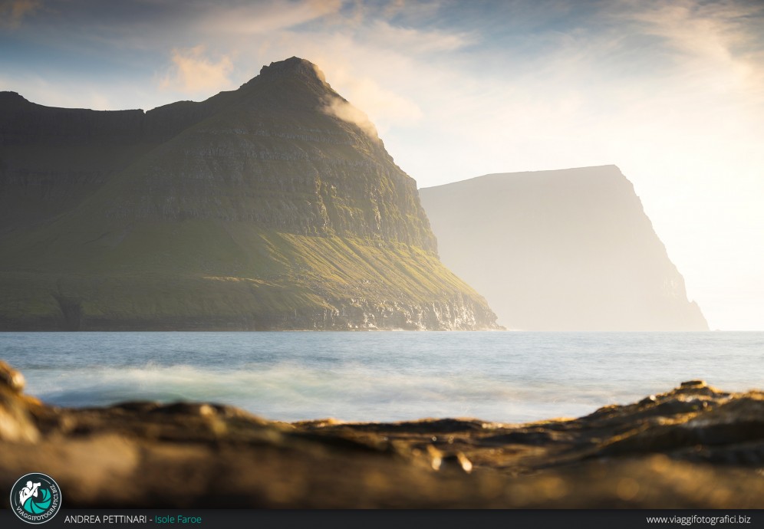Click the 'Isole Faroe' teal caption text
The width and height of the screenshot is (764, 529).
(x=178, y=520)
